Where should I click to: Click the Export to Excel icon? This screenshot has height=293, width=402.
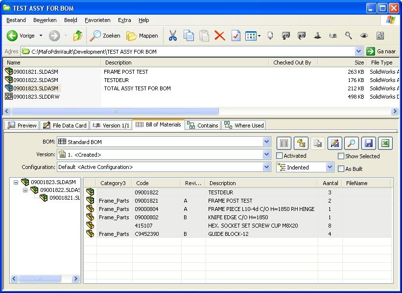point(385,143)
